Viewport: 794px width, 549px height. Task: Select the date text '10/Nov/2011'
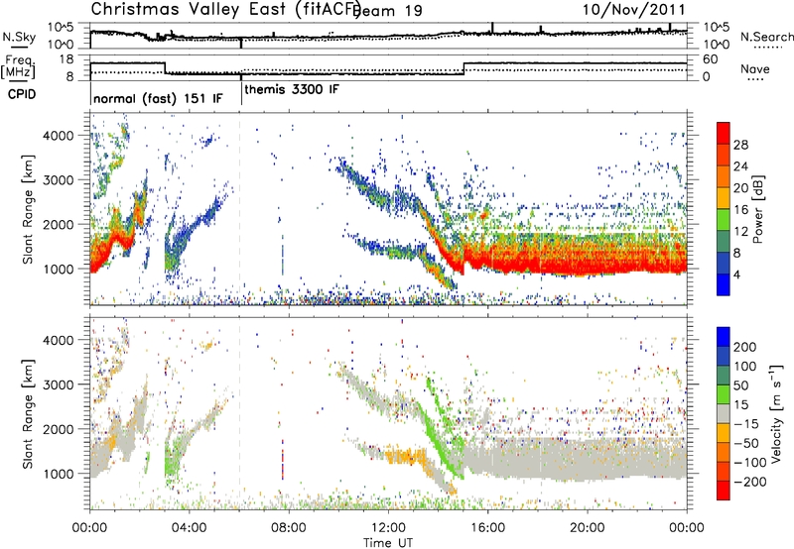634,9
